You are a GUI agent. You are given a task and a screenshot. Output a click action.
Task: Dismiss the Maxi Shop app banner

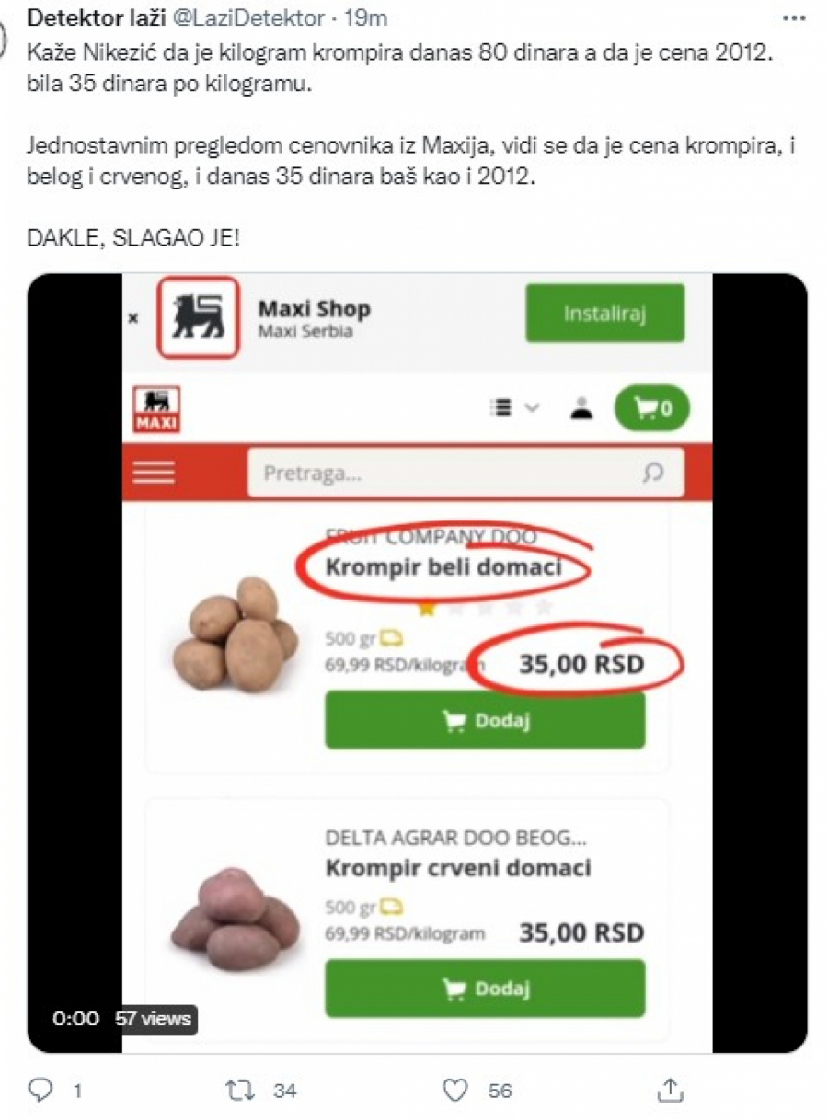pyautogui.click(x=133, y=318)
